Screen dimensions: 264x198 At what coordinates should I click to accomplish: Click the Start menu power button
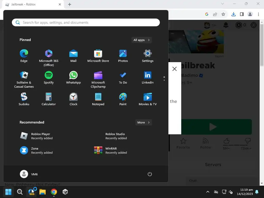tap(150, 174)
